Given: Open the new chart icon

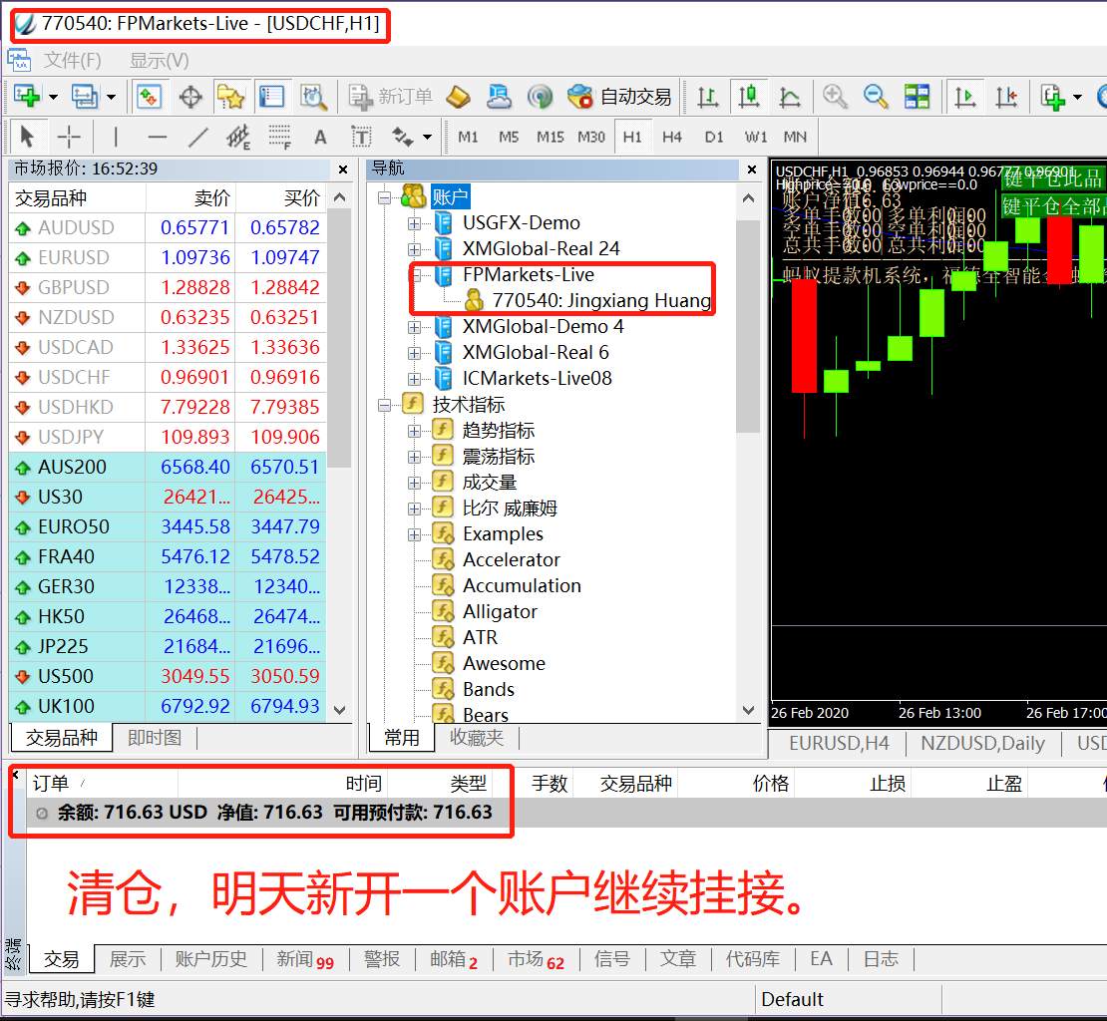Looking at the screenshot, I should tap(27, 96).
